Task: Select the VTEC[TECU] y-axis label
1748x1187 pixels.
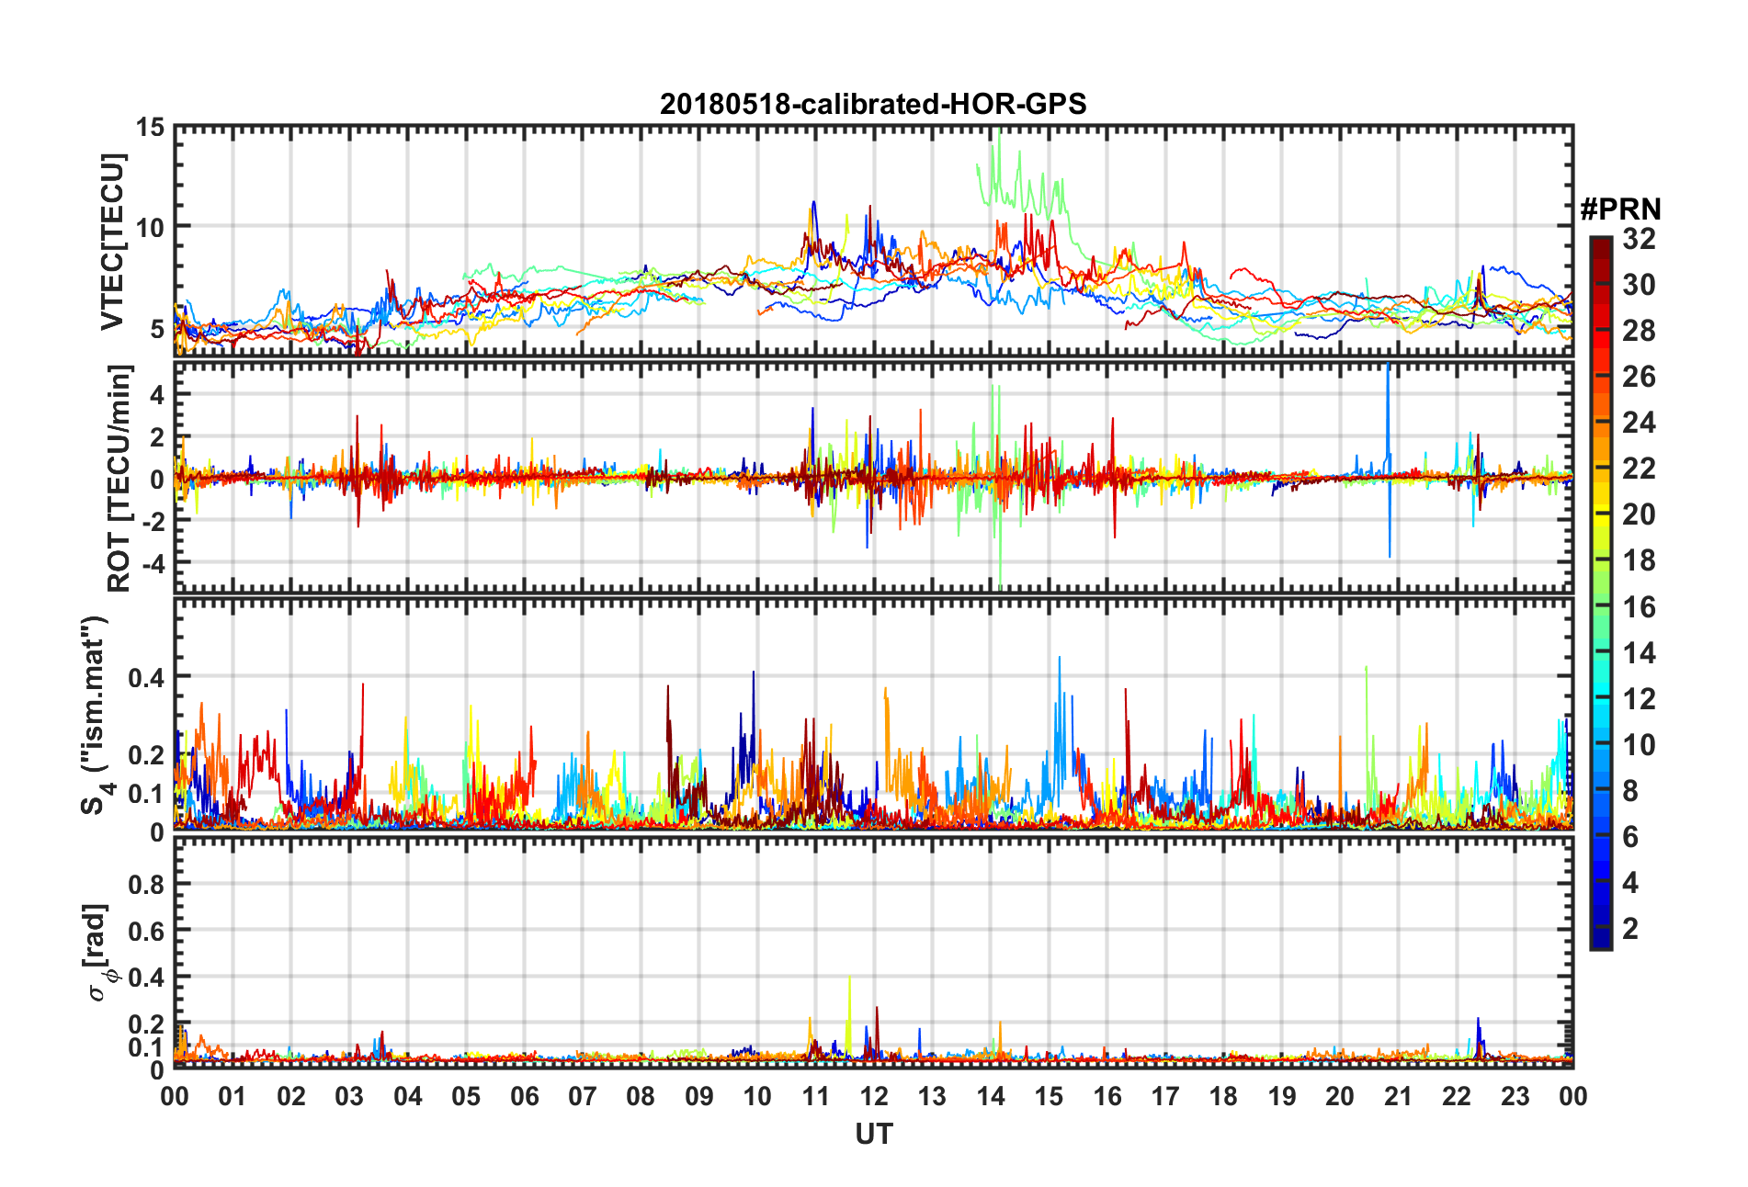Action: pos(112,242)
